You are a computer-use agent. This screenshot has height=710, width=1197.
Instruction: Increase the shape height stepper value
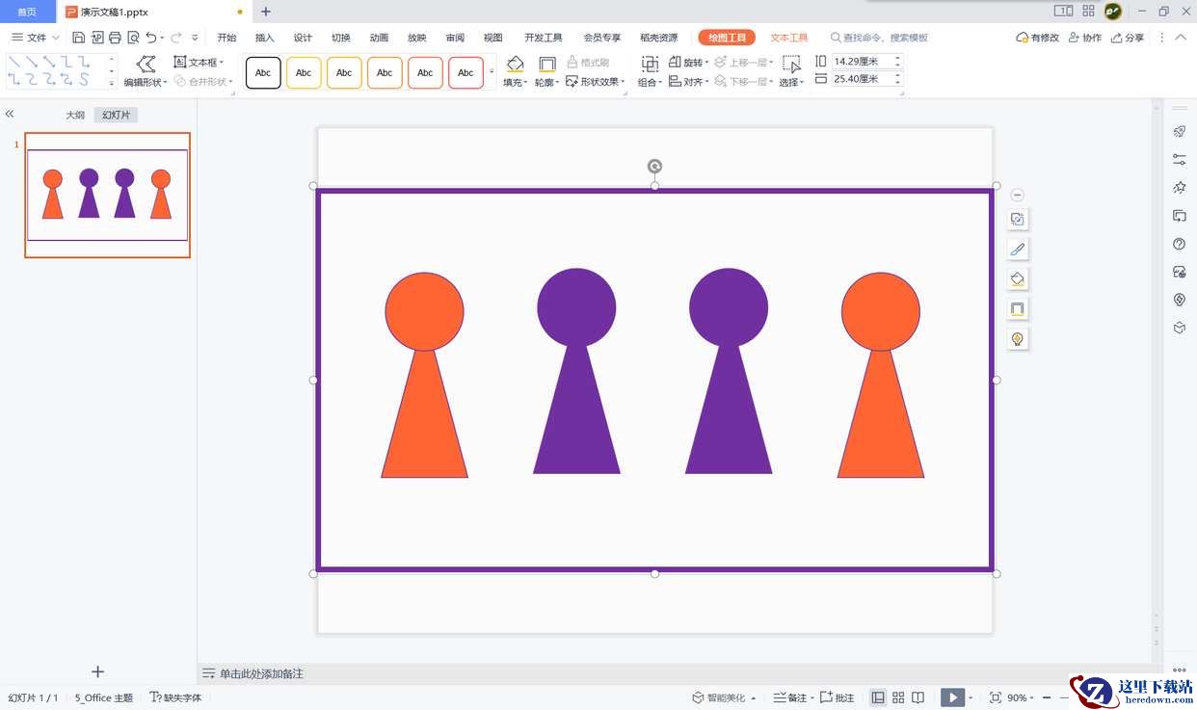click(898, 58)
